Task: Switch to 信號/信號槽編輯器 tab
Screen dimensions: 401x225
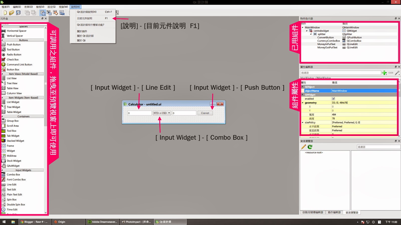Action: (313, 212)
